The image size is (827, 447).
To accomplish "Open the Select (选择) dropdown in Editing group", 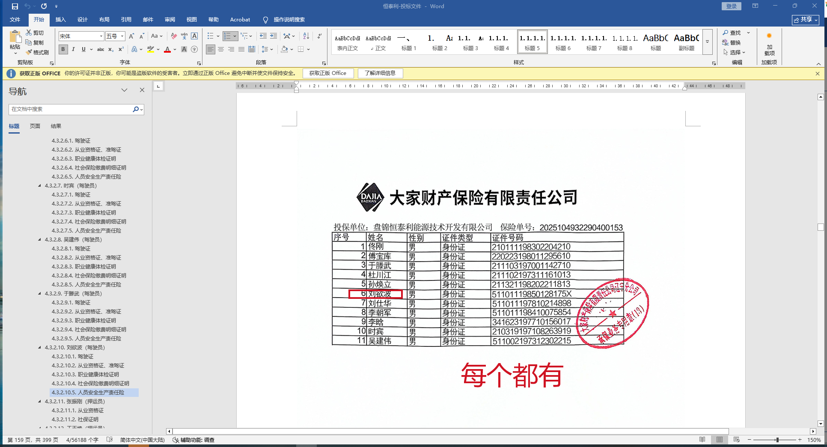I will (x=735, y=52).
